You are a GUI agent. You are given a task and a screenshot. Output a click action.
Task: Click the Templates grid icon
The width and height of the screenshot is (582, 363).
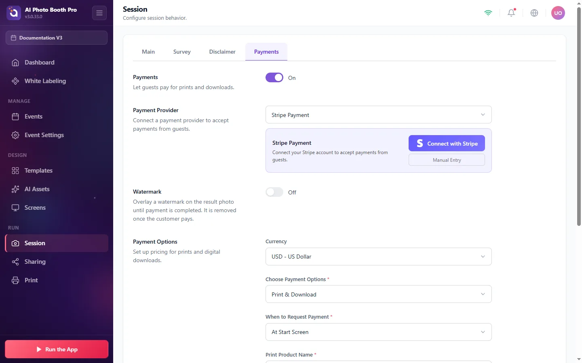point(15,171)
